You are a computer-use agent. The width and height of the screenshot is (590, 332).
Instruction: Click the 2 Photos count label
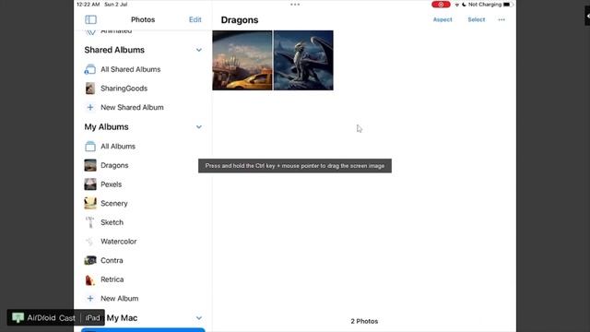click(364, 321)
